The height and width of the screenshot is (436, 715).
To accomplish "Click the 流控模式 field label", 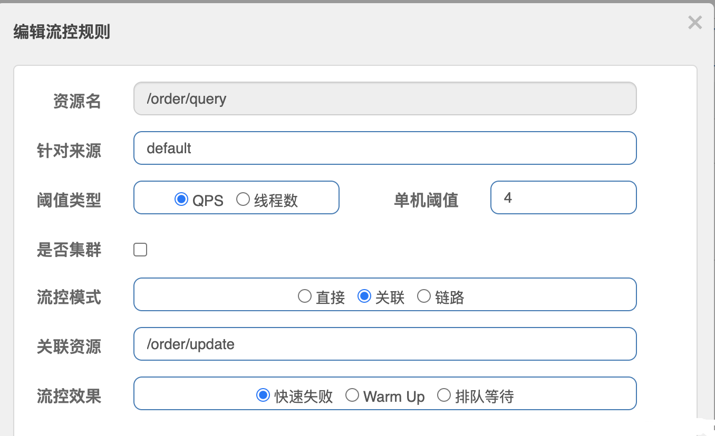I will pos(69,298).
